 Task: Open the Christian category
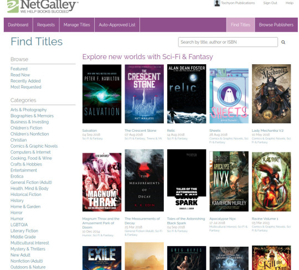point(18,140)
